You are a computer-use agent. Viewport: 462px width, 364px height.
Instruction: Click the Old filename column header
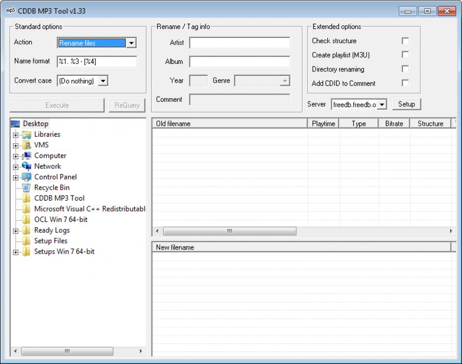(x=230, y=123)
